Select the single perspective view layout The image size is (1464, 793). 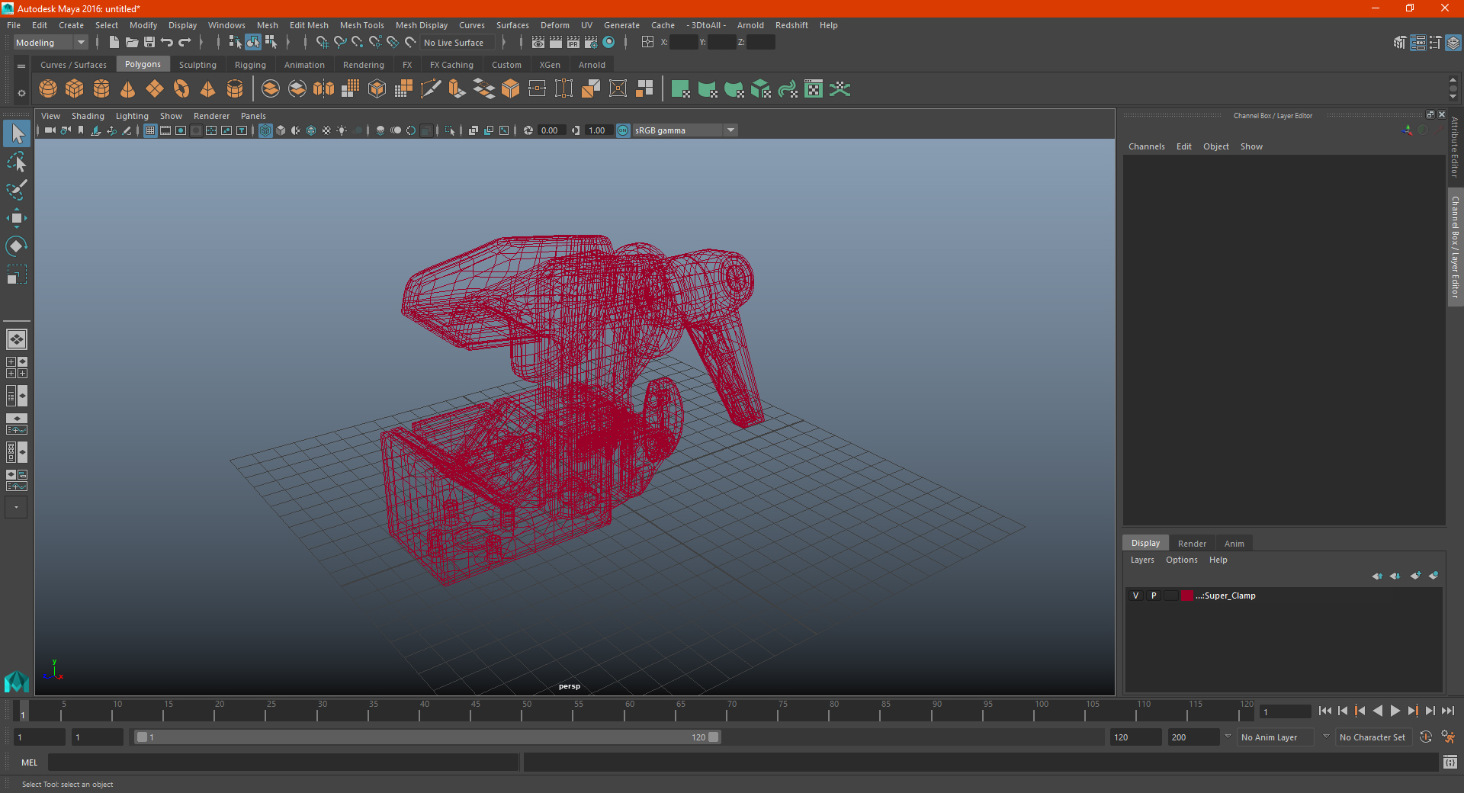[17, 339]
